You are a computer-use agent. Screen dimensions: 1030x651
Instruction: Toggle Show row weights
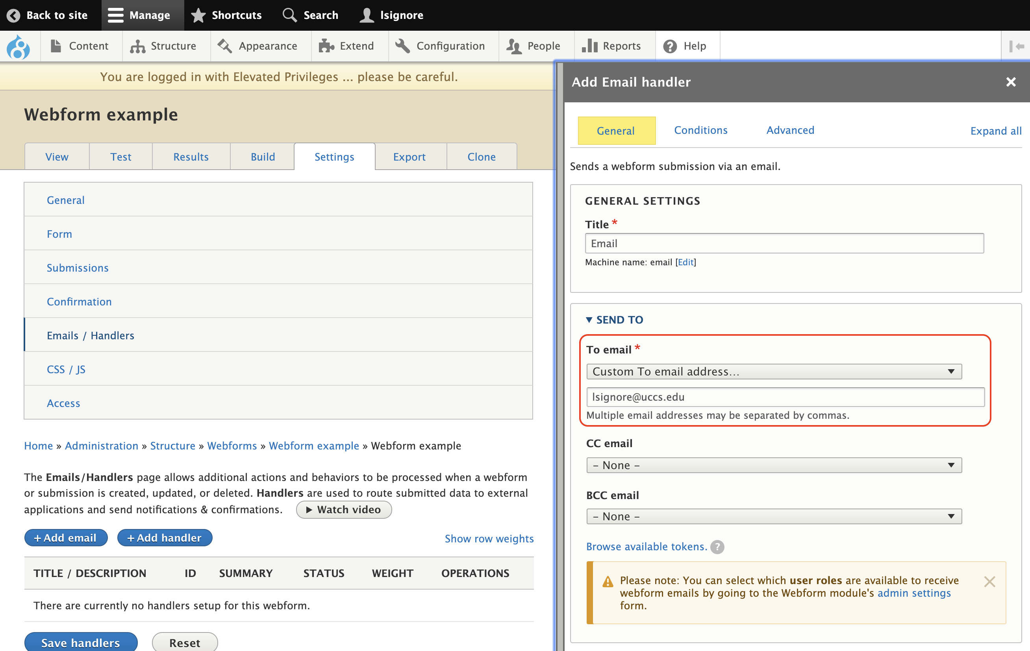489,538
